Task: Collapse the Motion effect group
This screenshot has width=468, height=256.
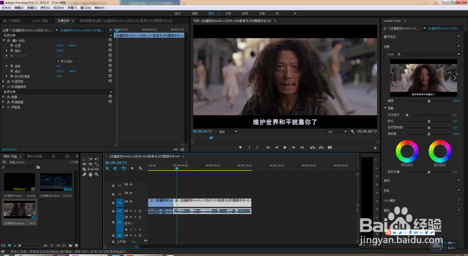Action: pos(4,40)
